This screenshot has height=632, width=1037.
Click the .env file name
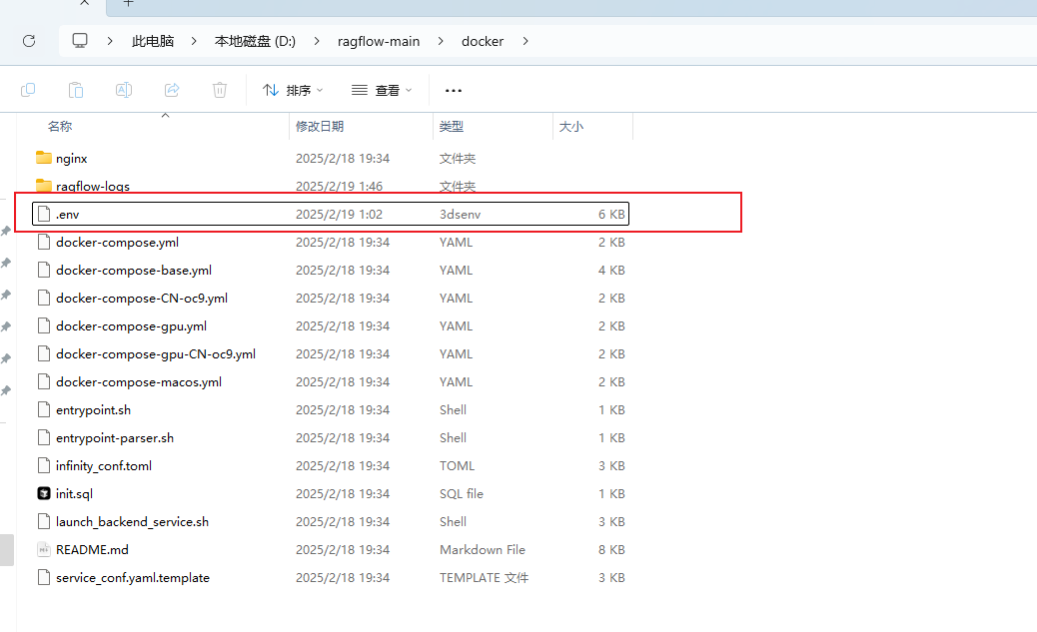[68, 215]
